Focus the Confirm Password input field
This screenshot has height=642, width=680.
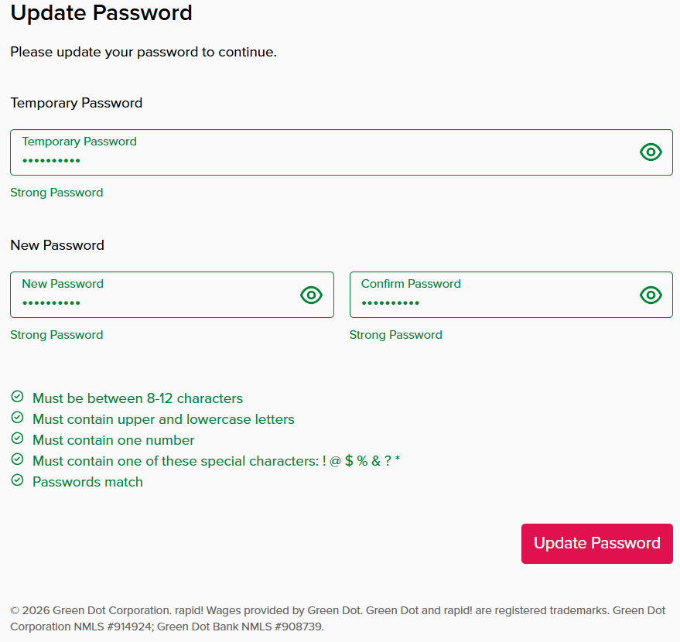[x=511, y=295]
